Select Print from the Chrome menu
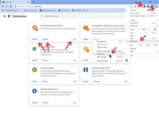Screen dimensions: 159x121 click(x=142, y=33)
